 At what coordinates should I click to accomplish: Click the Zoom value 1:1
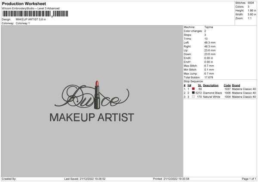coord(249,18)
